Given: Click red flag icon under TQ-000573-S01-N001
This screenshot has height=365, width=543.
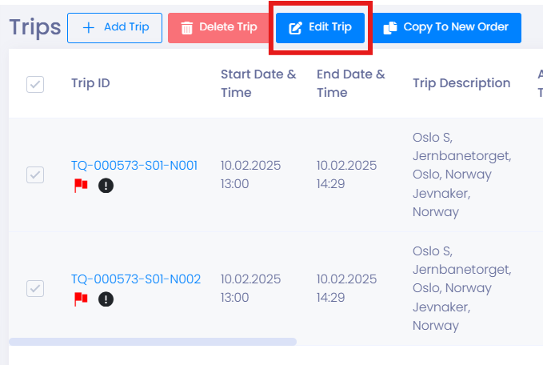Looking at the screenshot, I should tap(81, 186).
